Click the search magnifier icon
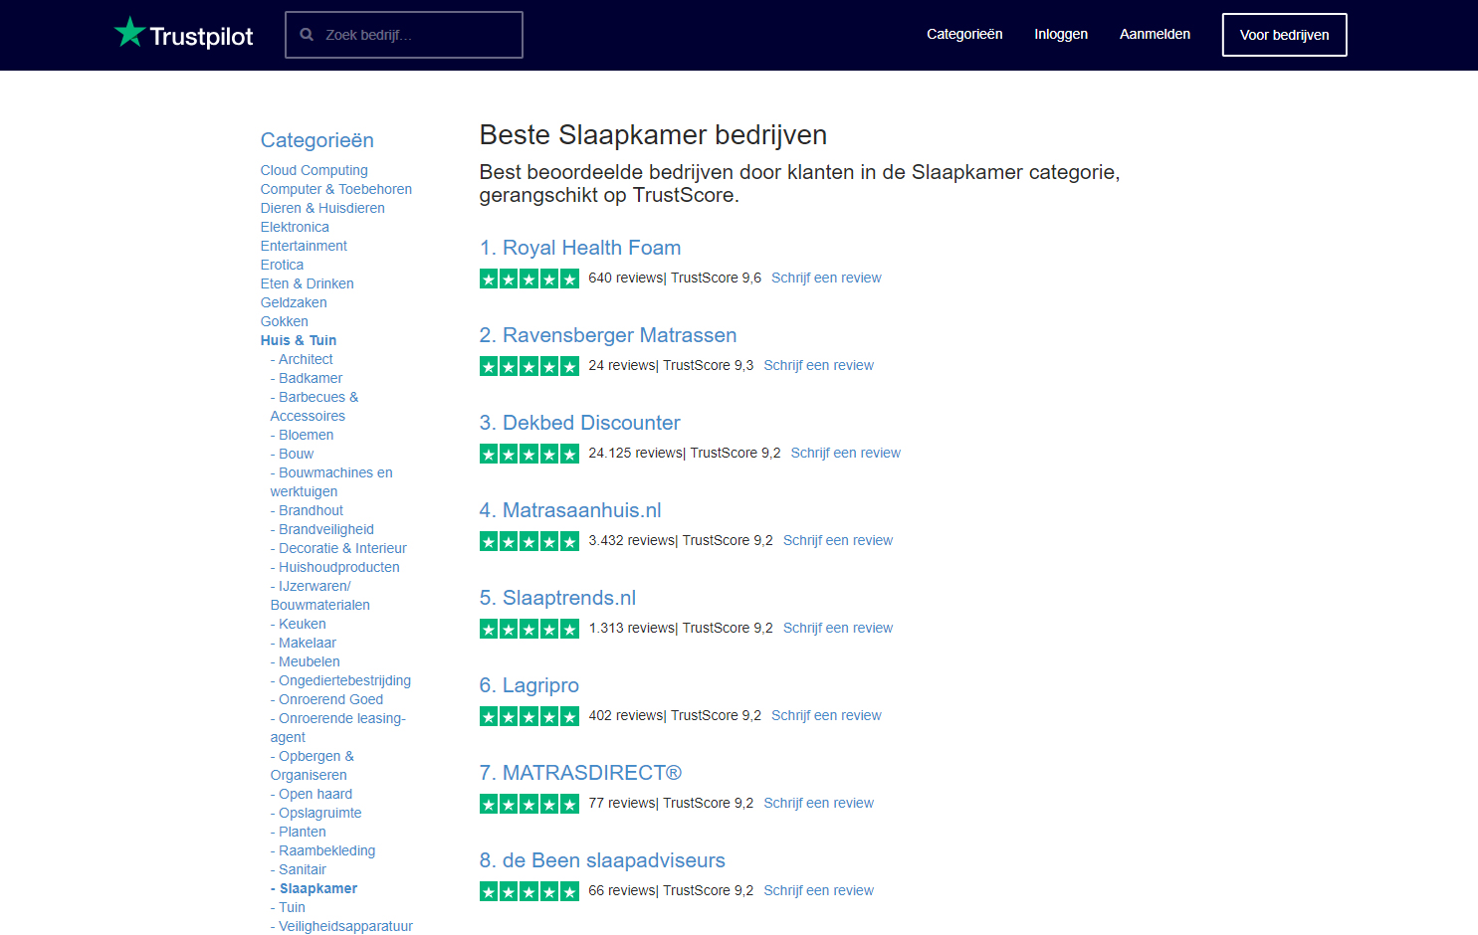This screenshot has height=935, width=1478. click(307, 35)
